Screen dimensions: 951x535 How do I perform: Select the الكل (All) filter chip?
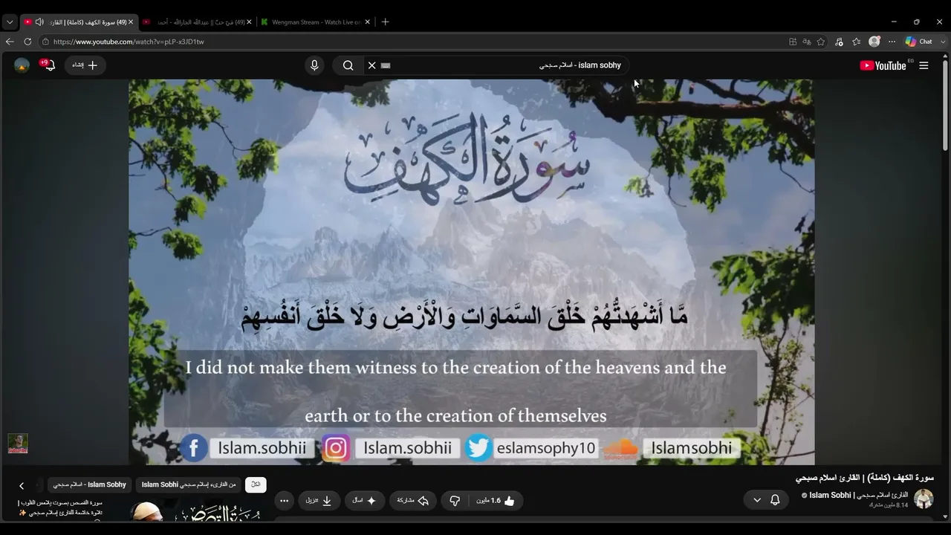pyautogui.click(x=256, y=484)
